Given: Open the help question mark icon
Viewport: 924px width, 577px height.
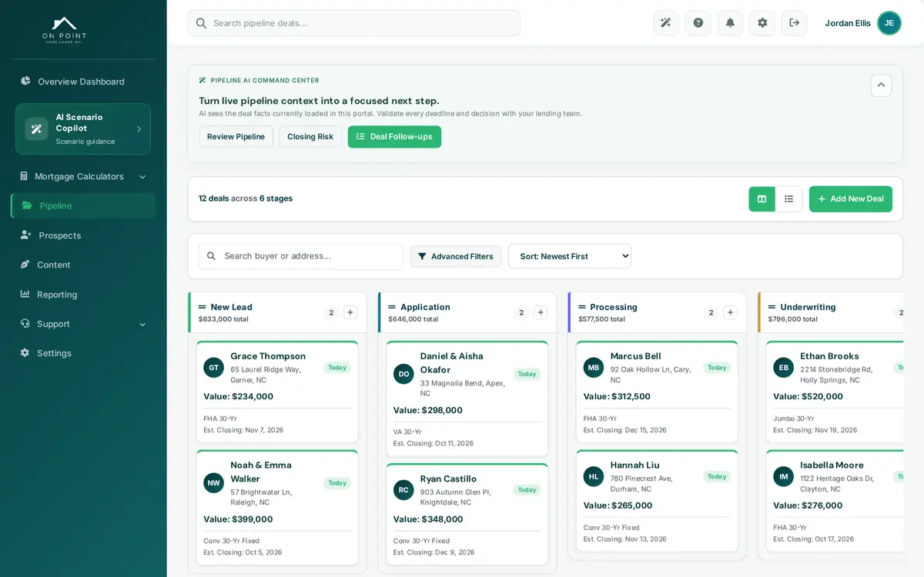Looking at the screenshot, I should pyautogui.click(x=698, y=23).
